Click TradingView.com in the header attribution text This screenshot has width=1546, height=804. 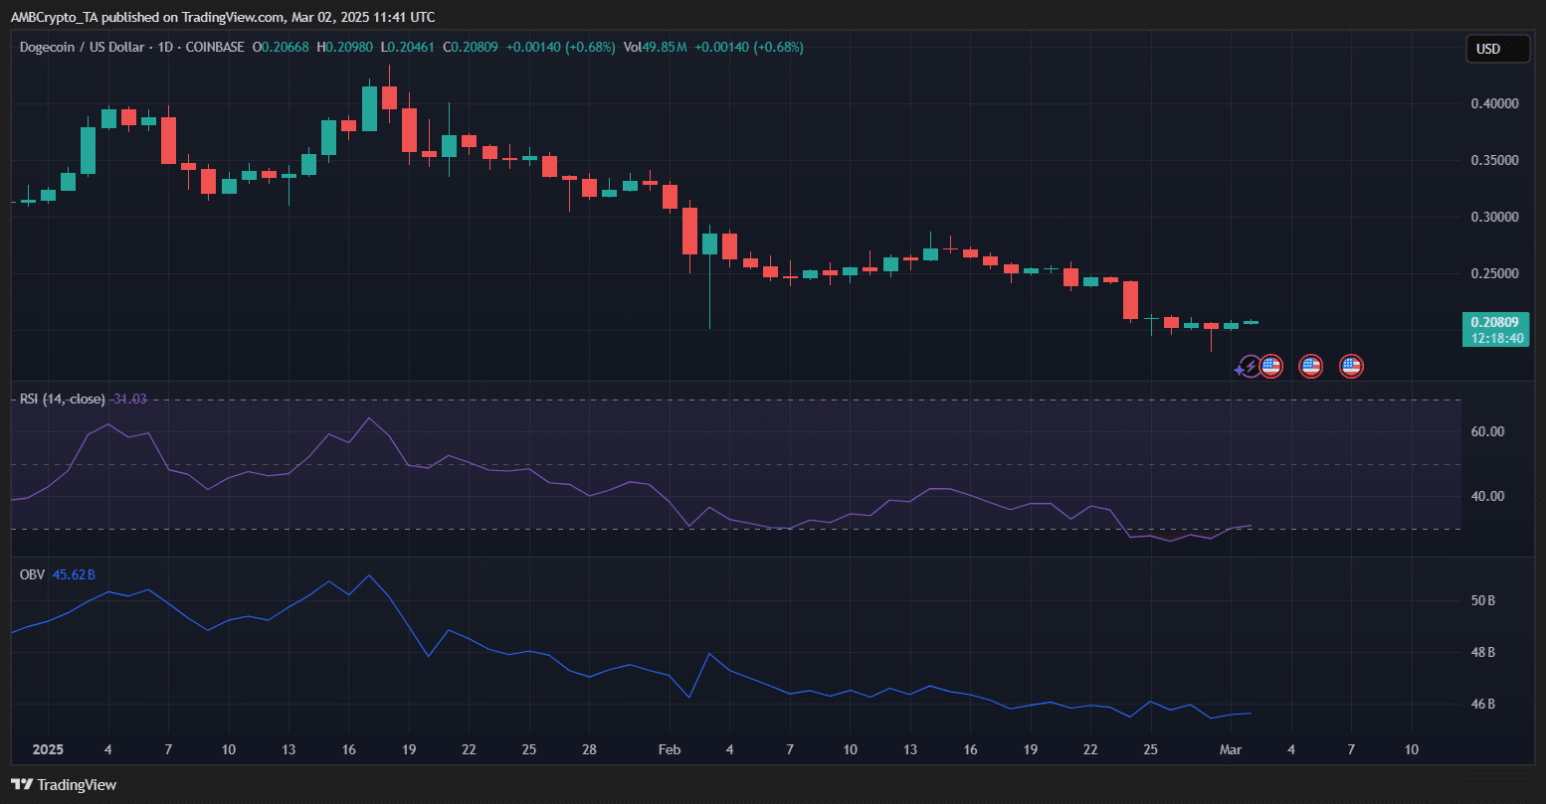pos(234,16)
